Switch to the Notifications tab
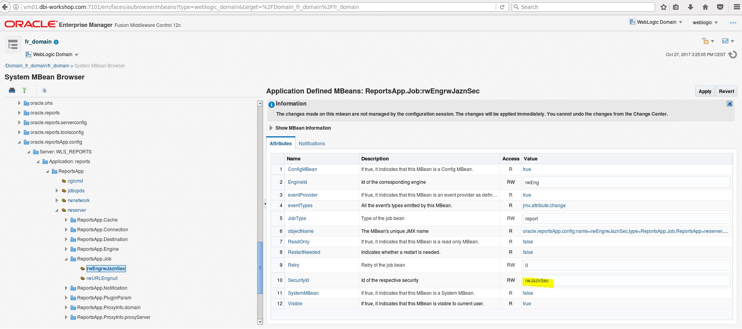 [x=312, y=144]
